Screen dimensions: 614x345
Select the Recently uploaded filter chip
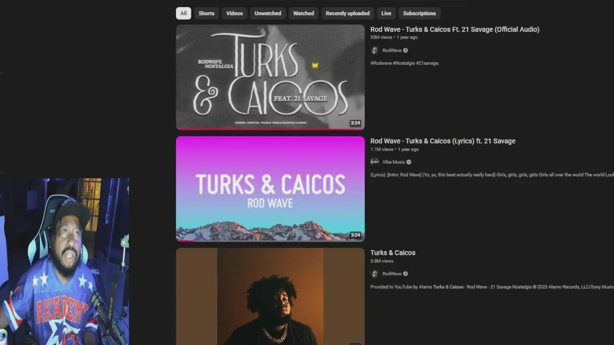pyautogui.click(x=348, y=13)
